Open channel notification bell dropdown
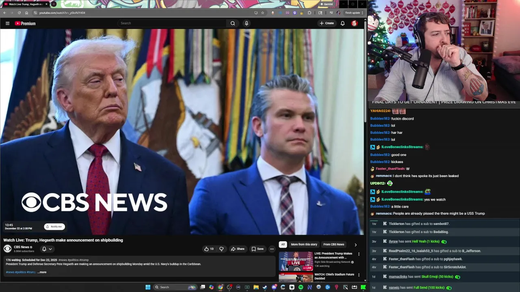The height and width of the screenshot is (292, 520). (47, 249)
